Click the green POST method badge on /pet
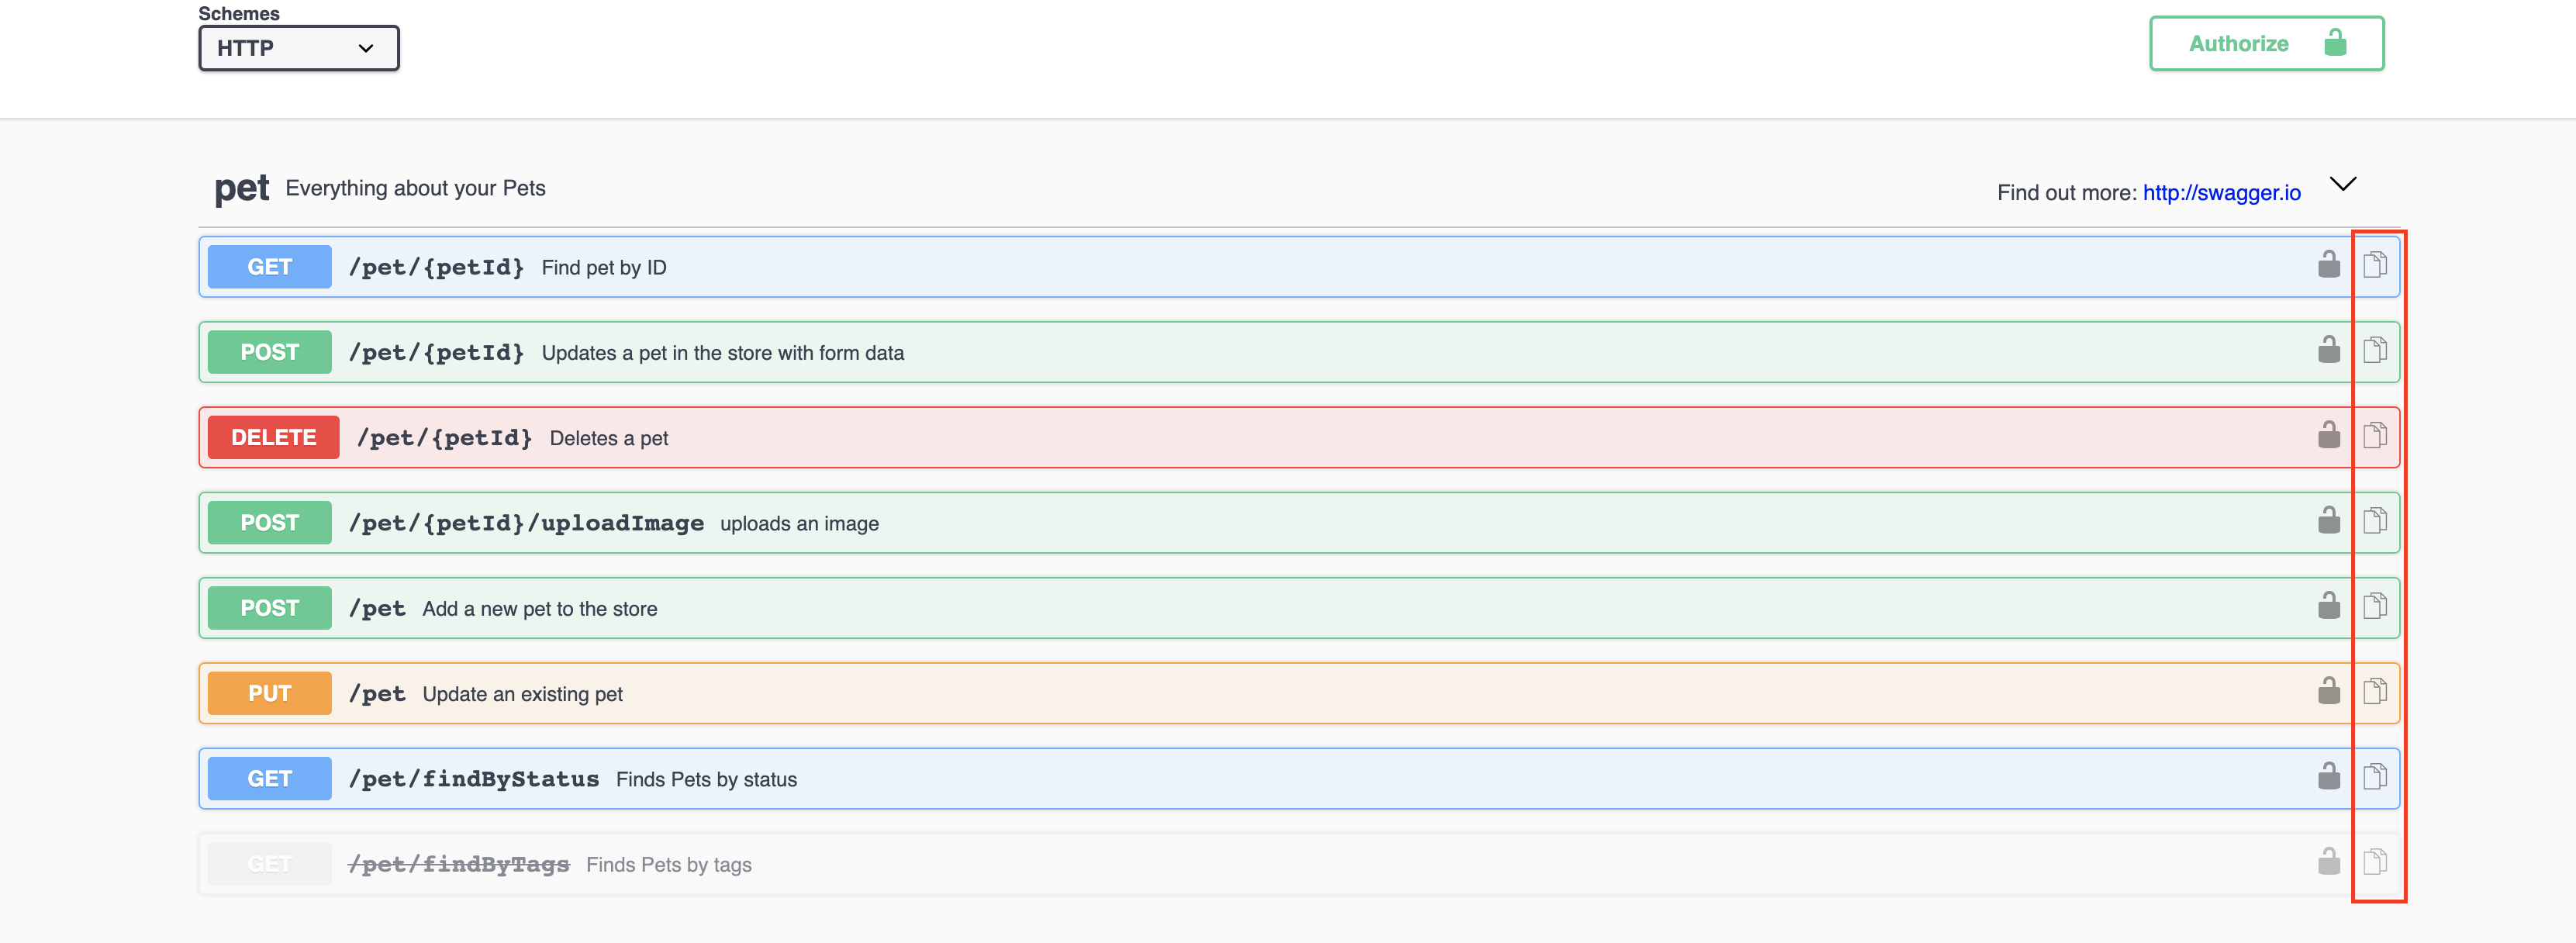This screenshot has width=2576, height=943. (x=268, y=606)
